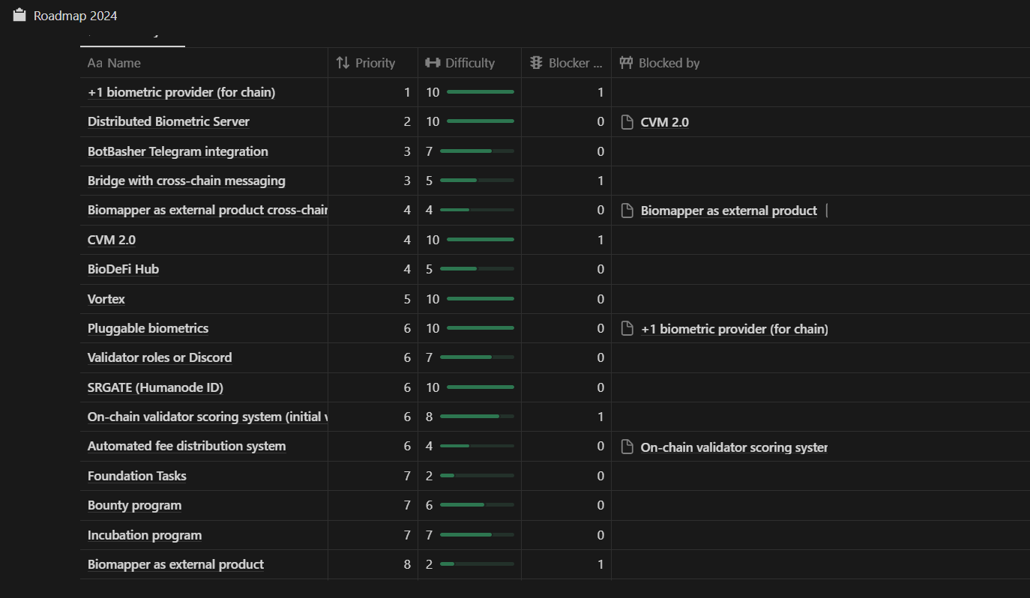Click page icon next to CVM 2.0 relation

(x=627, y=122)
